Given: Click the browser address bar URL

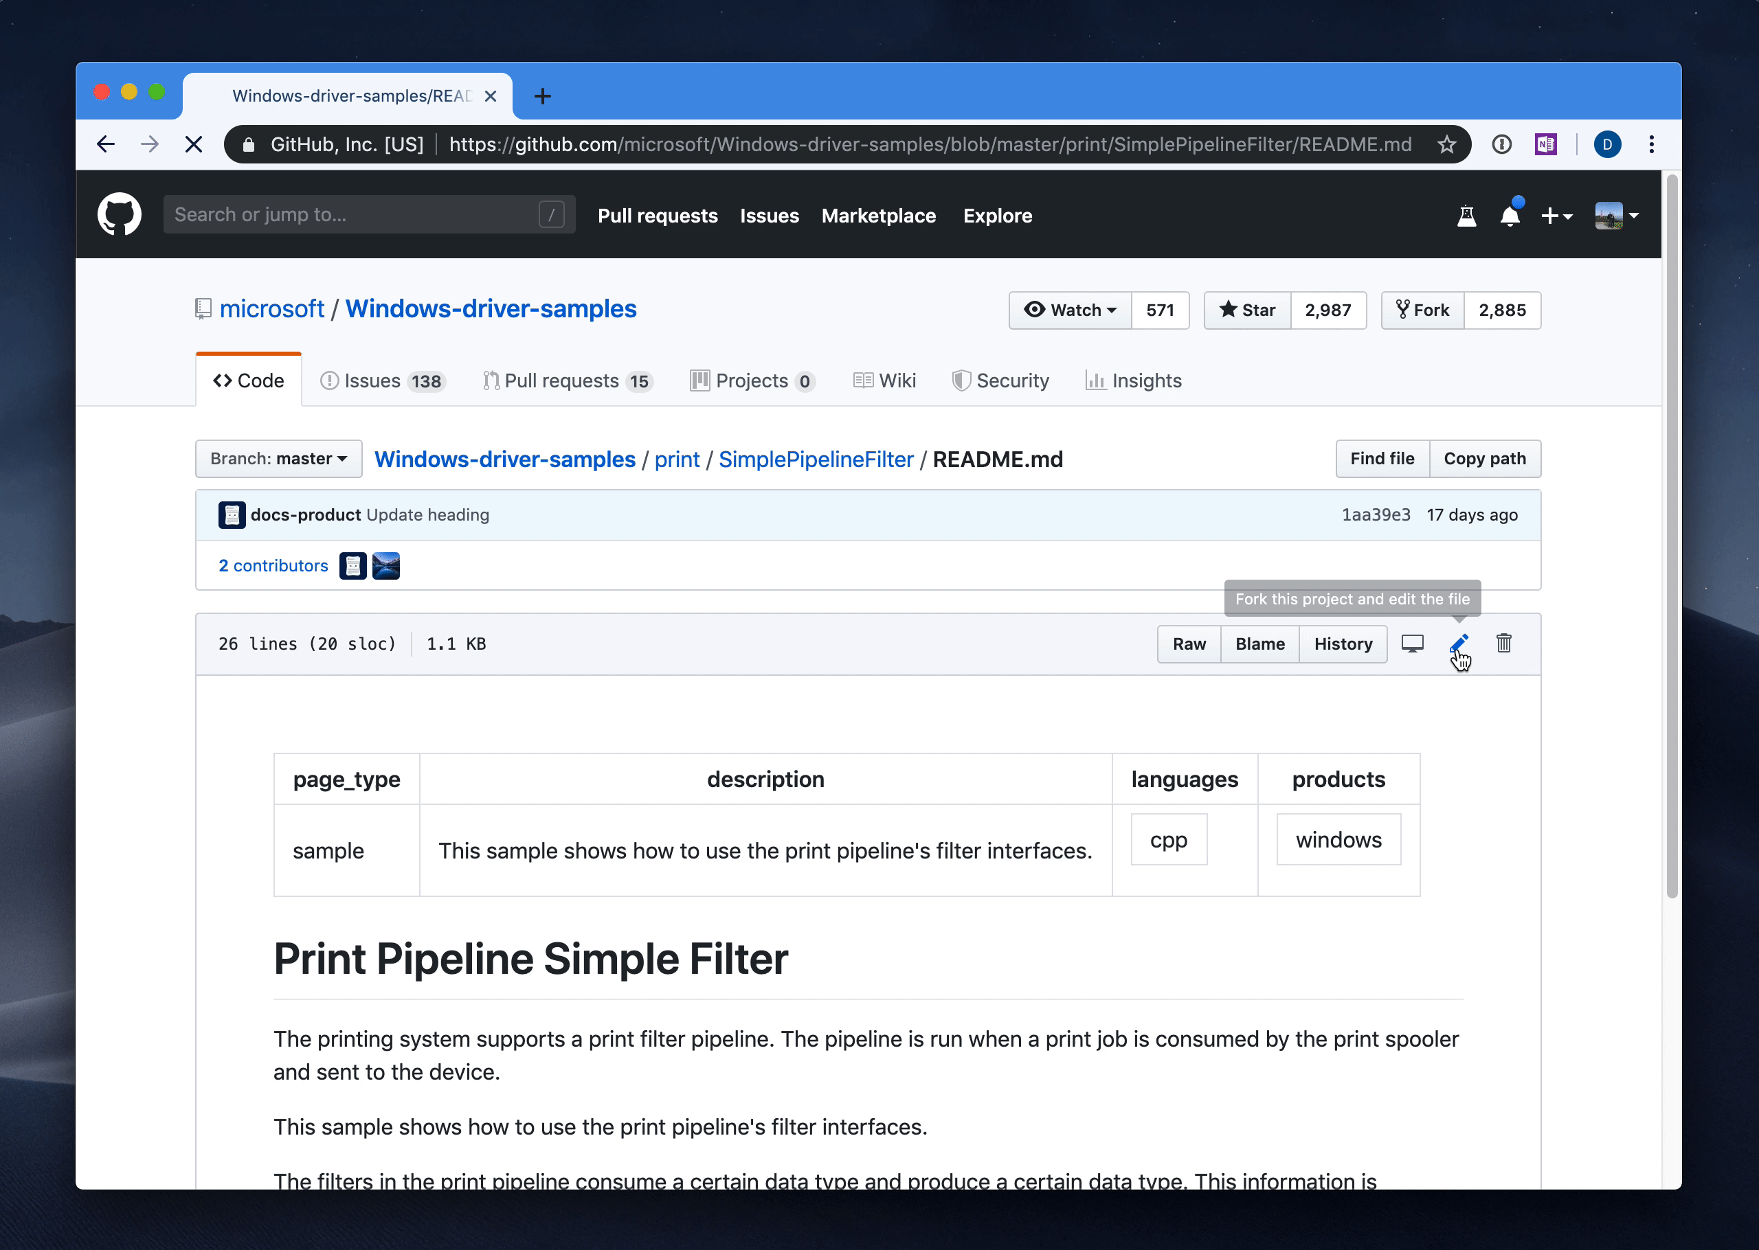Looking at the screenshot, I should point(930,145).
